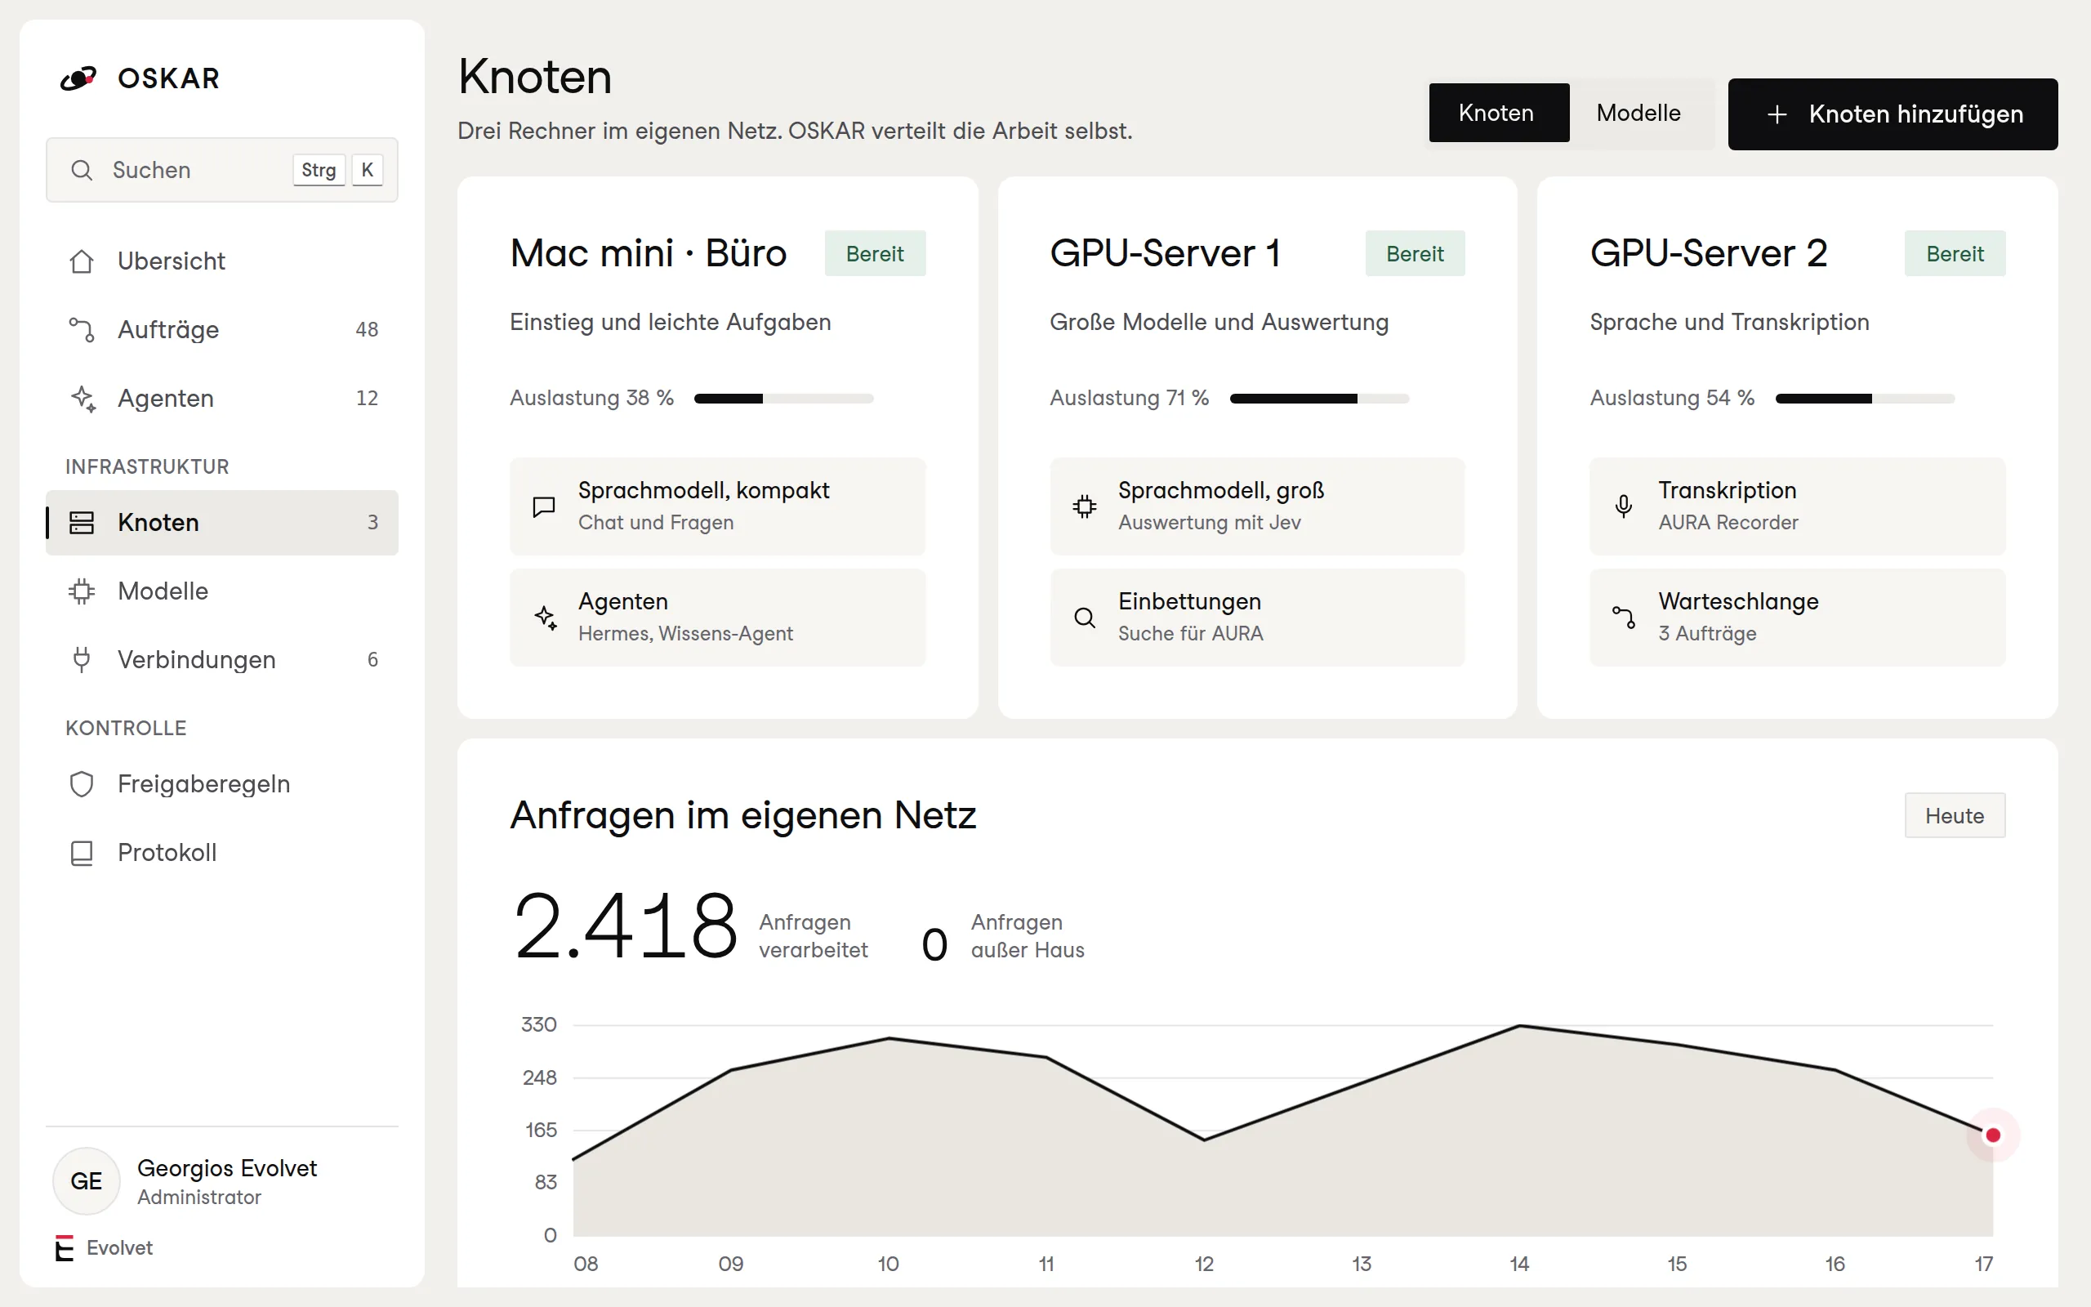The image size is (2091, 1307).
Task: Focus the Suchen search field
Action: point(222,170)
